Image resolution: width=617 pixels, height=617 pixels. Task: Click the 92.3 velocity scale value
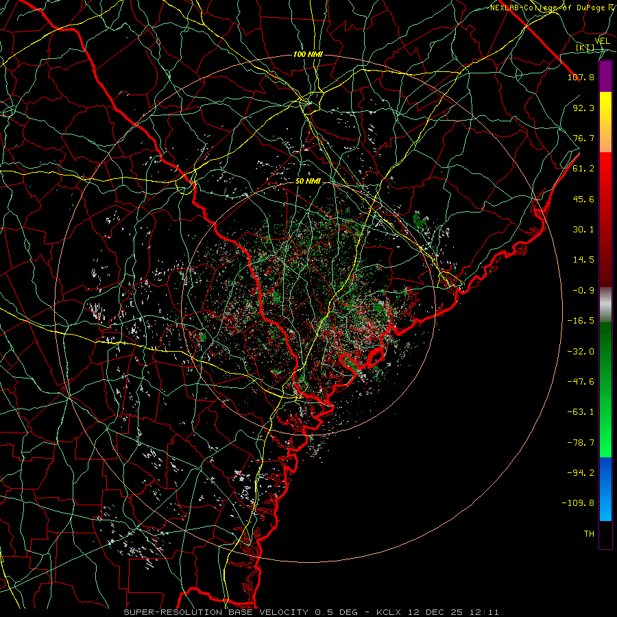pos(583,108)
